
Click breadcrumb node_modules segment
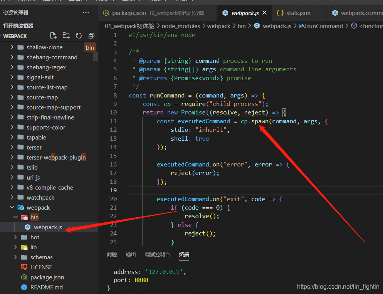tap(181, 26)
